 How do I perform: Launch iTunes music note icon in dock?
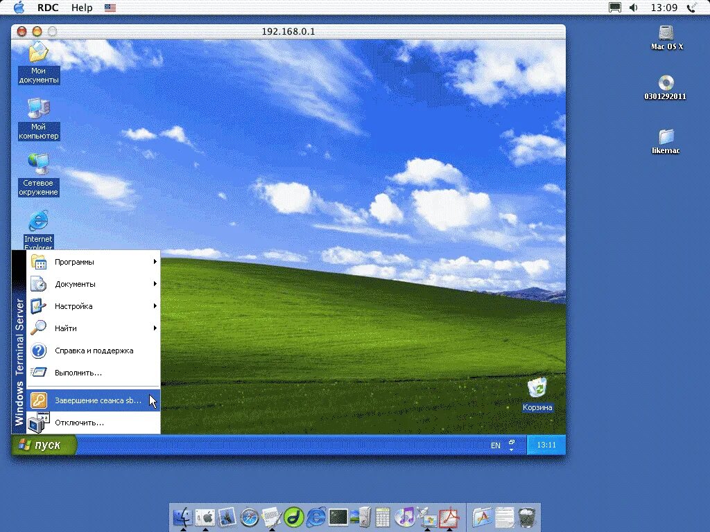pos(404,516)
